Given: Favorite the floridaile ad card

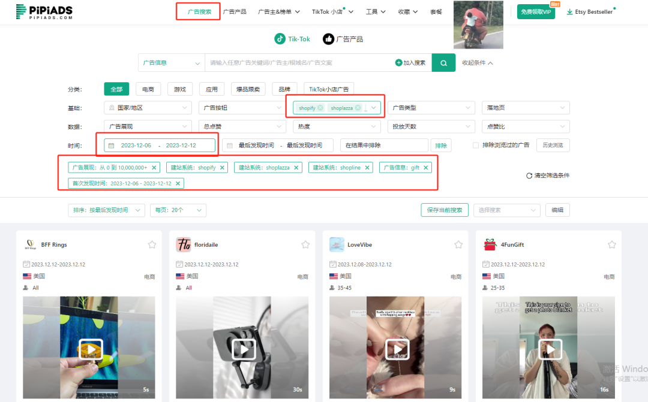Looking at the screenshot, I should (305, 245).
